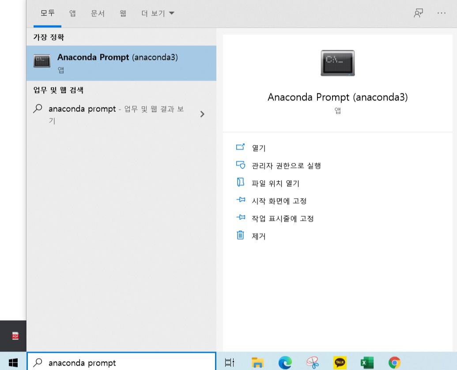The width and height of the screenshot is (457, 370).
Task: Click the magnifier icon in search box
Action: coord(38,363)
